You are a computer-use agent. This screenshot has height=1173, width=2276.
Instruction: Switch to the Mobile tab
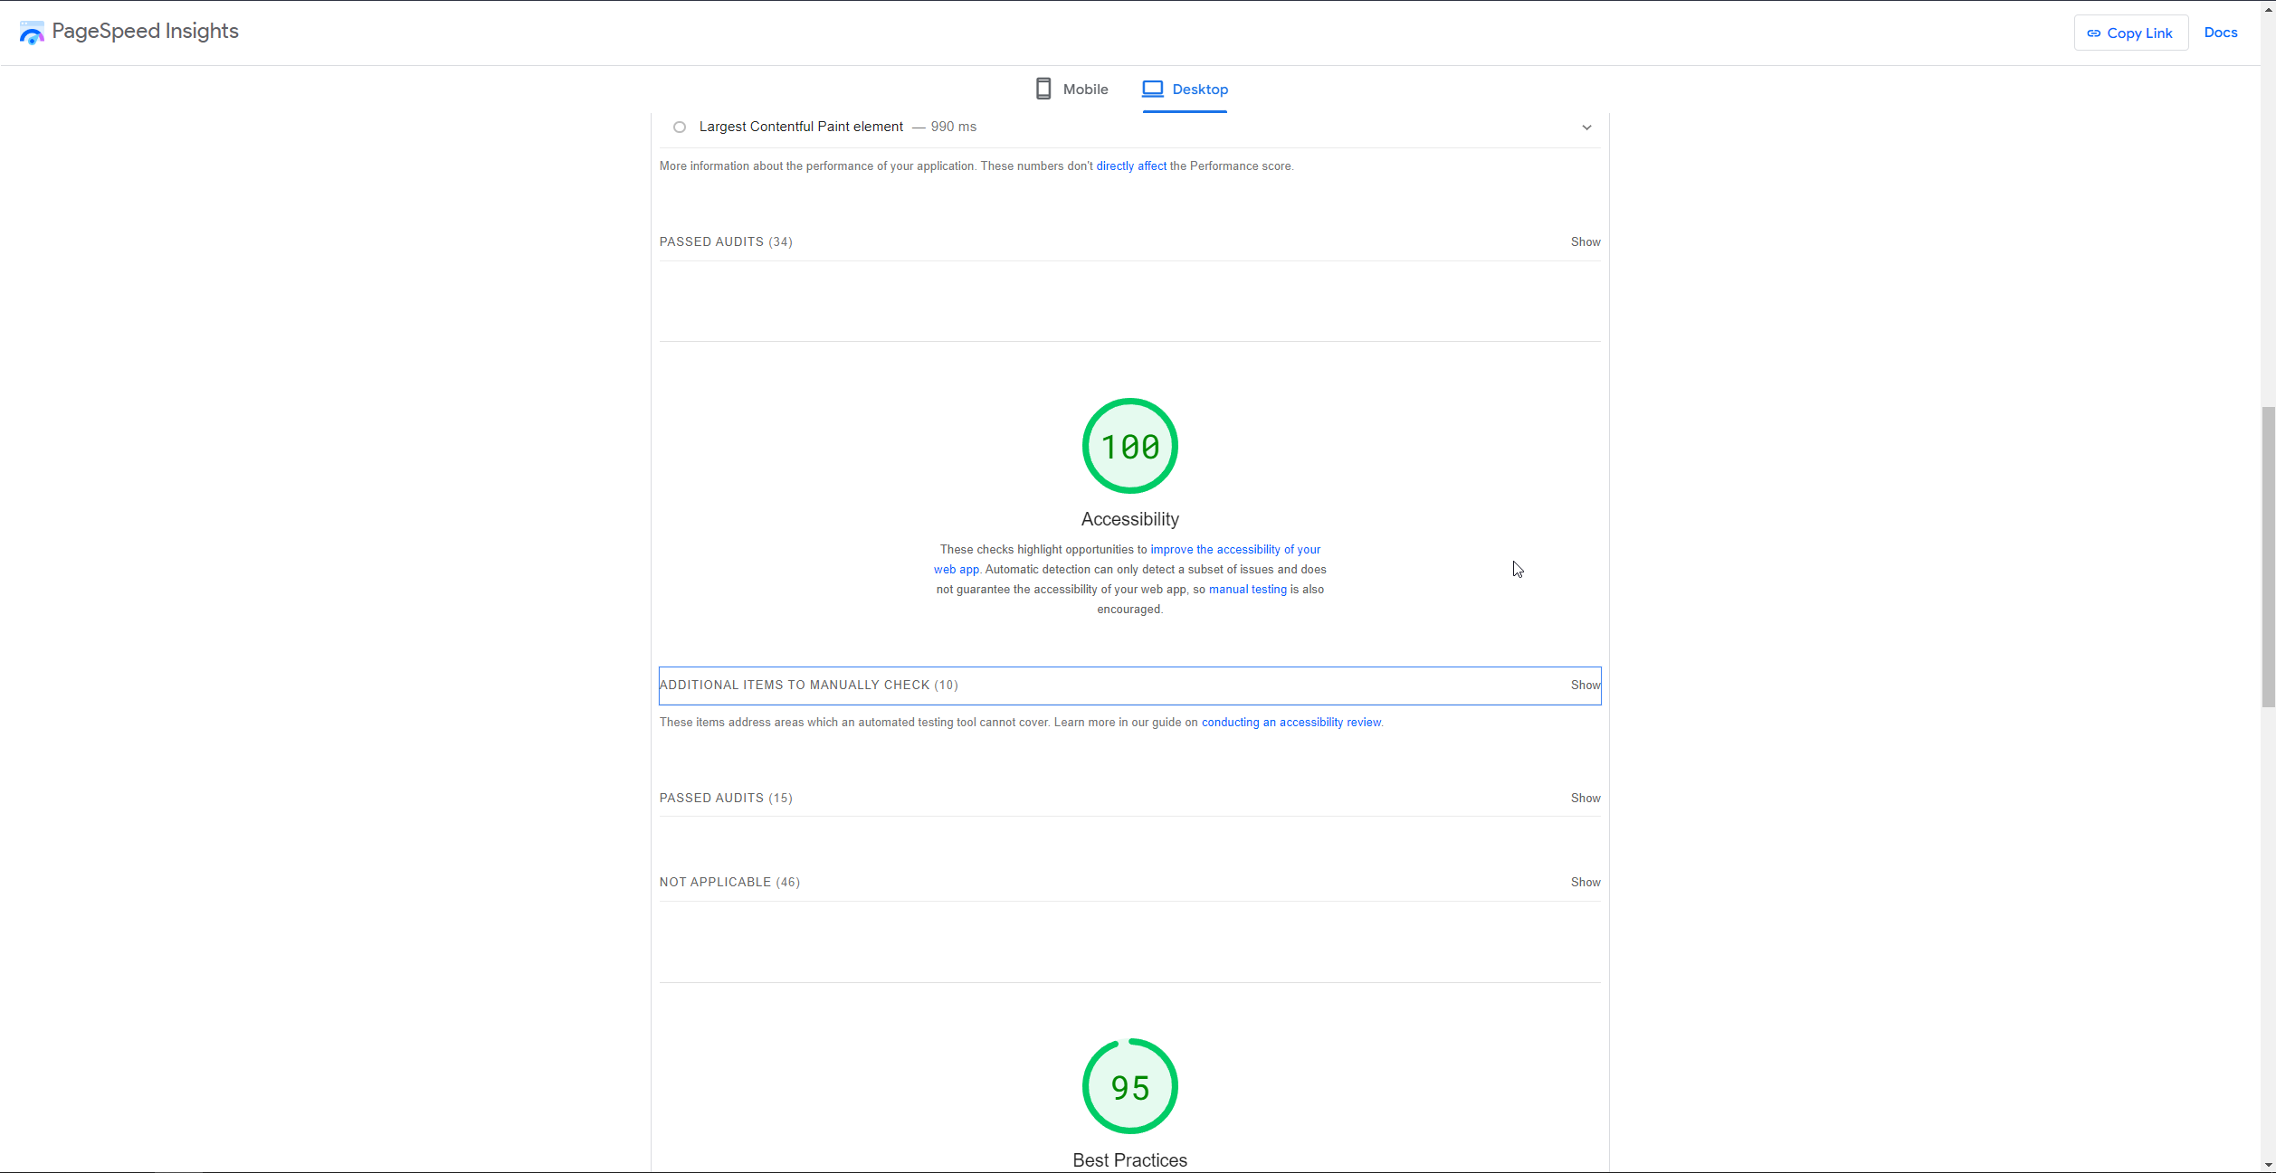point(1085,90)
